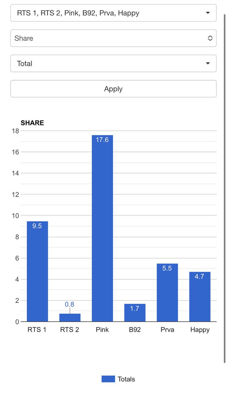Click the 0.8 data label above RTS 2
The width and height of the screenshot is (227, 404).
pos(70,305)
